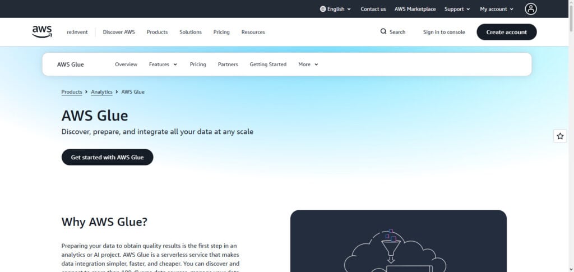The height and width of the screenshot is (272, 574).
Task: Open the Products menu
Action: tap(157, 32)
